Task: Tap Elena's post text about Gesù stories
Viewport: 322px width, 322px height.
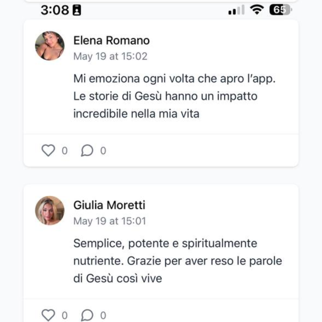Action: 174,96
